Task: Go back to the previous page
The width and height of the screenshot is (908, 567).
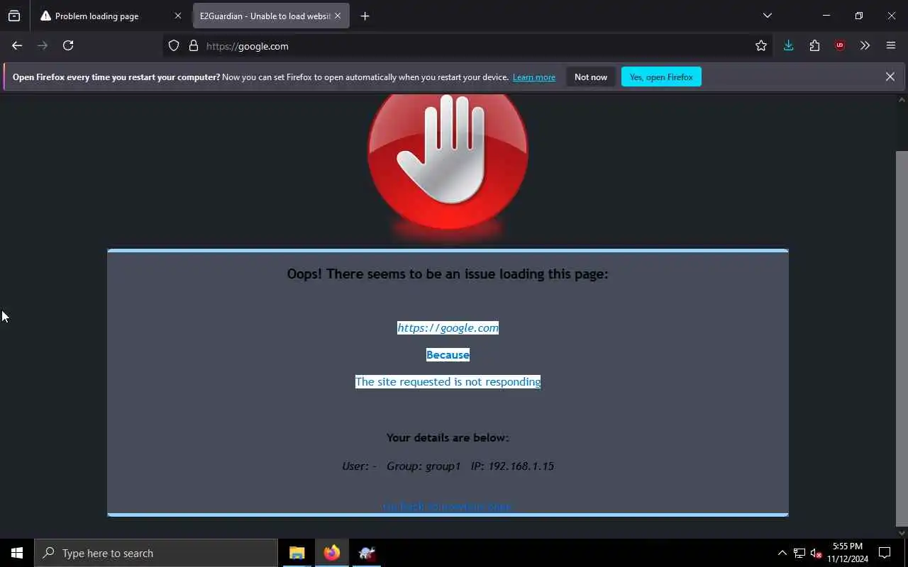Action: click(x=17, y=45)
